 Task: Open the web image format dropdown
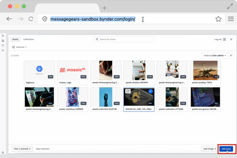click(x=210, y=149)
